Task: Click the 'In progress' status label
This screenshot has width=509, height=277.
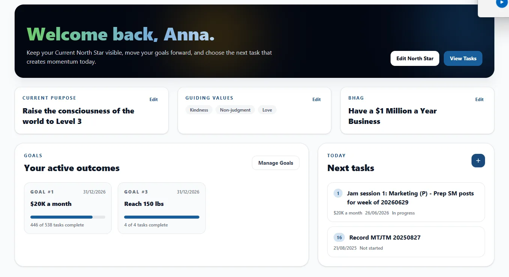Action: click(403, 213)
